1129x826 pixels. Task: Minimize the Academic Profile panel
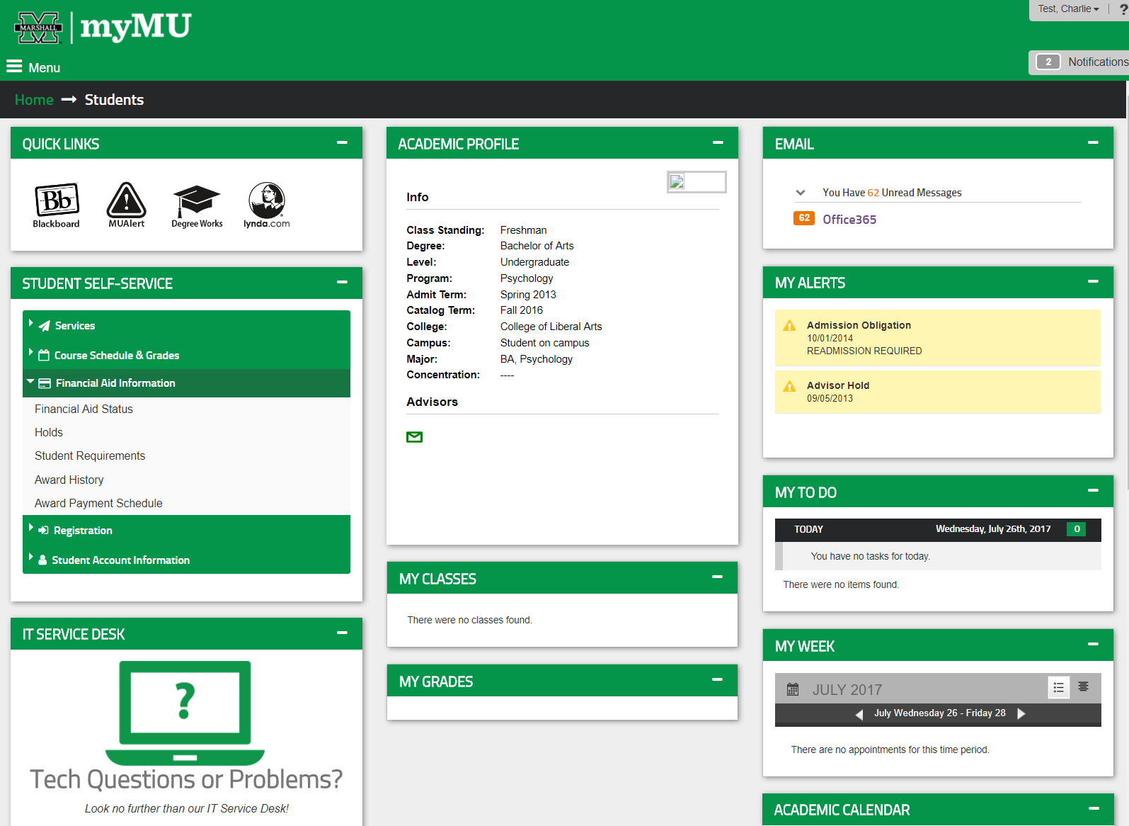[x=718, y=143]
